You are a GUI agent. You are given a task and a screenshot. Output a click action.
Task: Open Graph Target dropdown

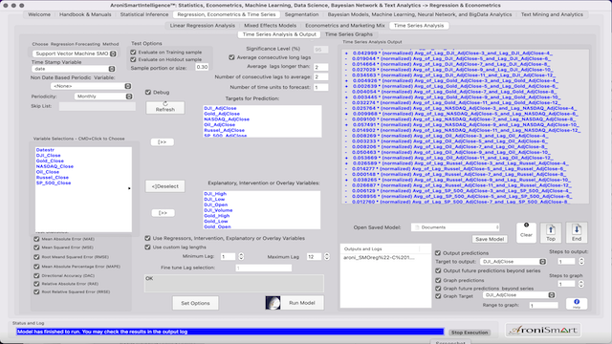click(x=518, y=295)
